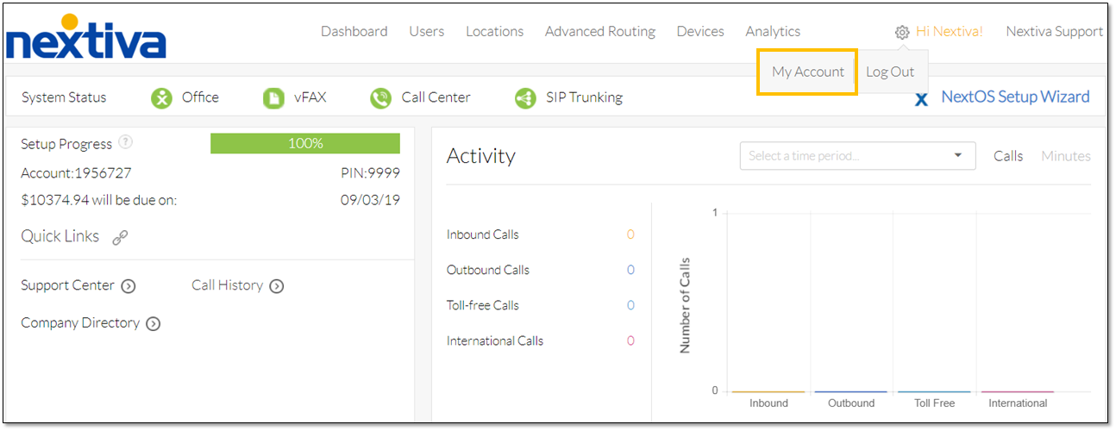Click Hi Nextiva! account greeting
The image size is (1116, 431).
950,31
